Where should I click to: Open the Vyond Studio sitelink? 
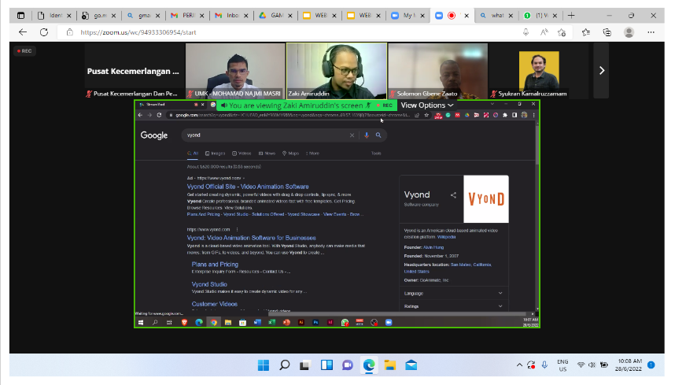coord(209,284)
